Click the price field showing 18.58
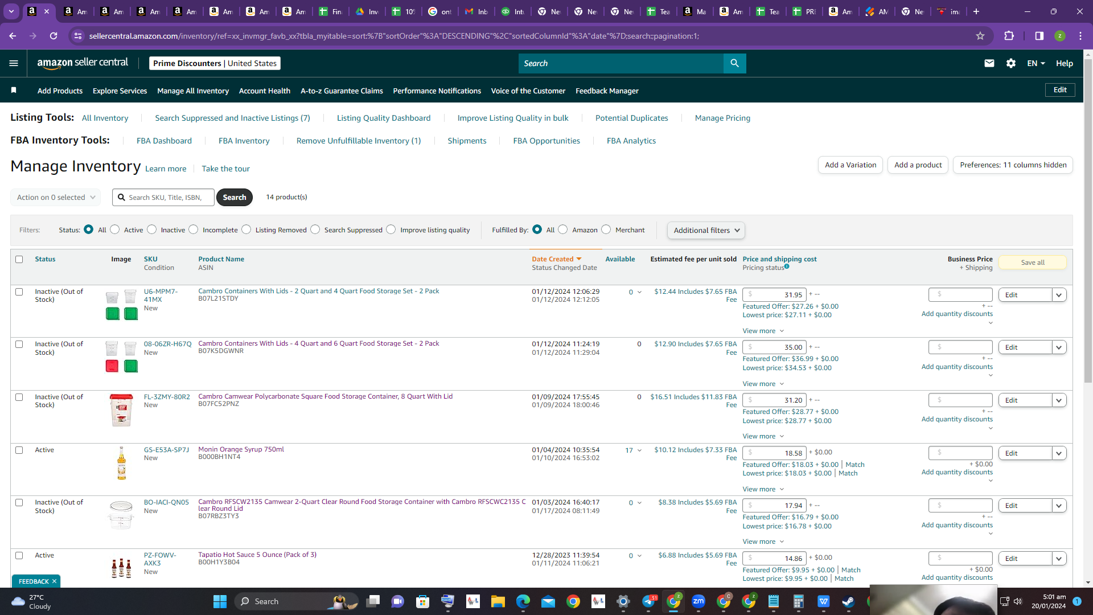The image size is (1093, 615). (774, 453)
